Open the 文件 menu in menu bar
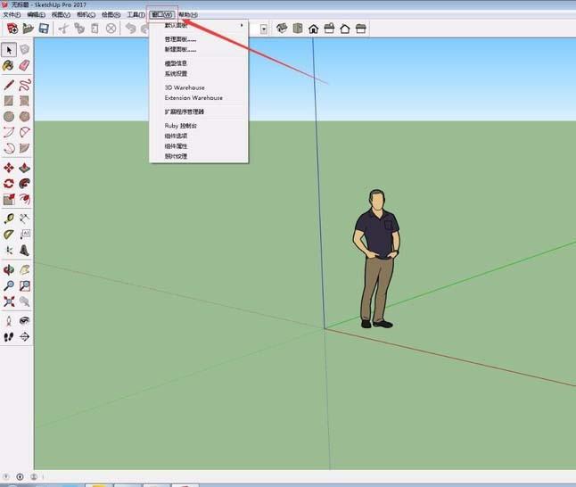The width and height of the screenshot is (576, 487). pyautogui.click(x=11, y=15)
